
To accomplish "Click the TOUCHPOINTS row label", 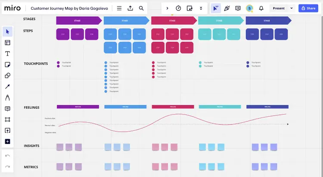I will point(36,63).
